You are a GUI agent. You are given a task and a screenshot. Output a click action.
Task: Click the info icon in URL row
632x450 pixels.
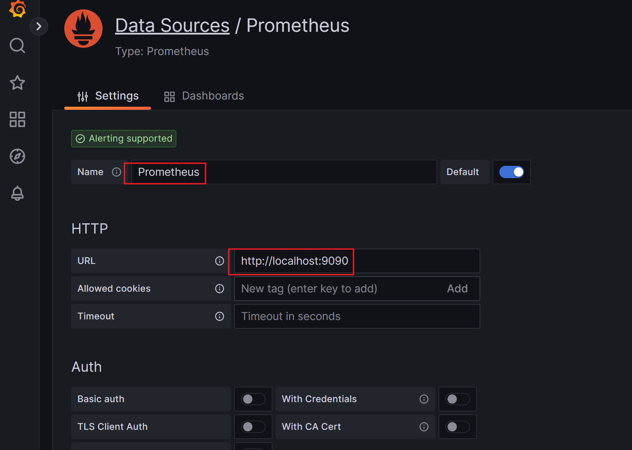pos(219,261)
